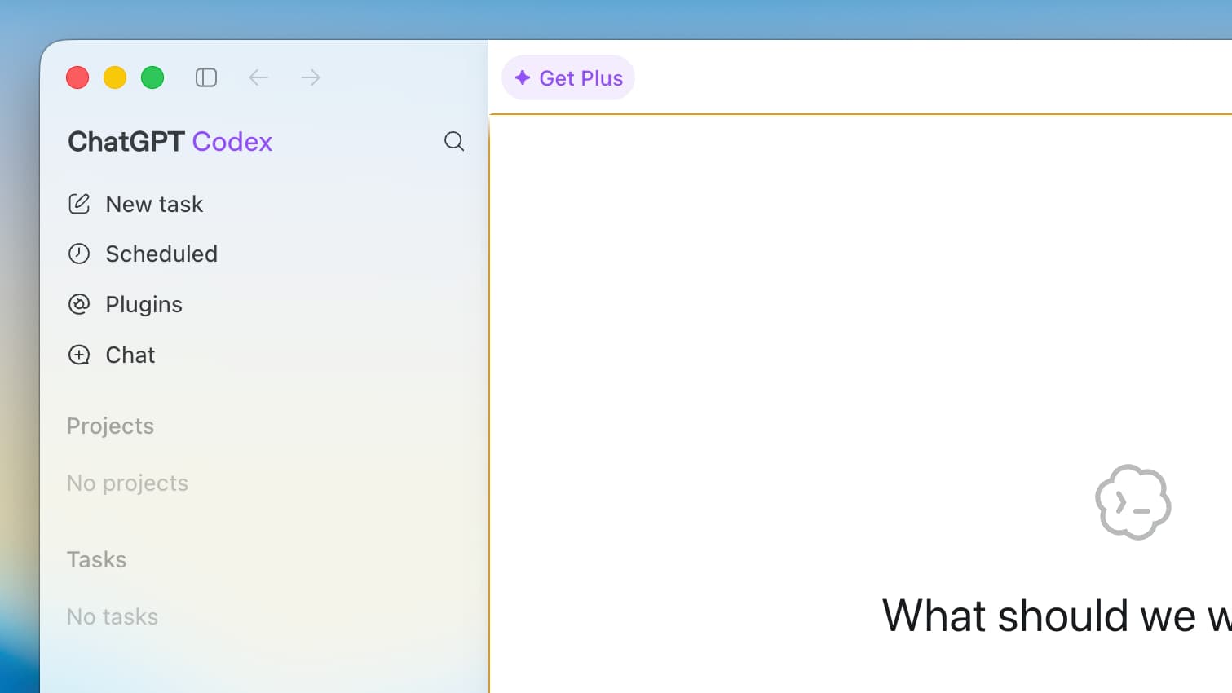
Task: Maximize window with the green button
Action: (152, 77)
